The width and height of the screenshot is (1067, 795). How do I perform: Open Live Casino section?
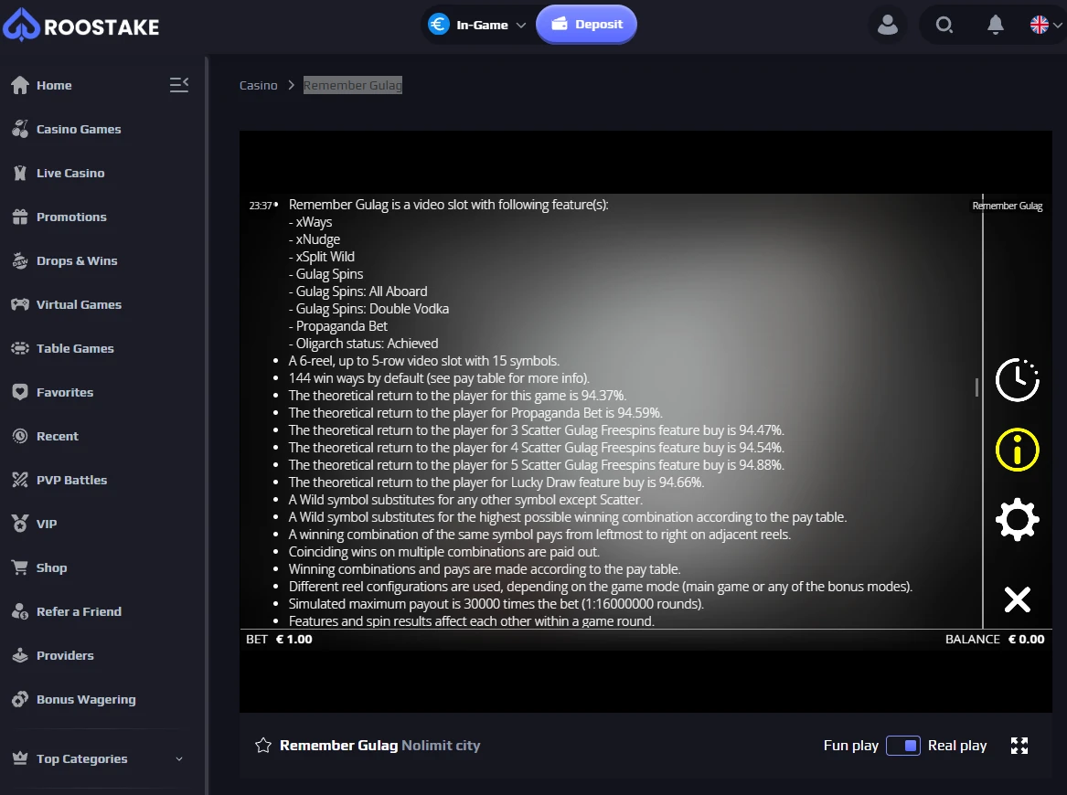pyautogui.click(x=70, y=173)
